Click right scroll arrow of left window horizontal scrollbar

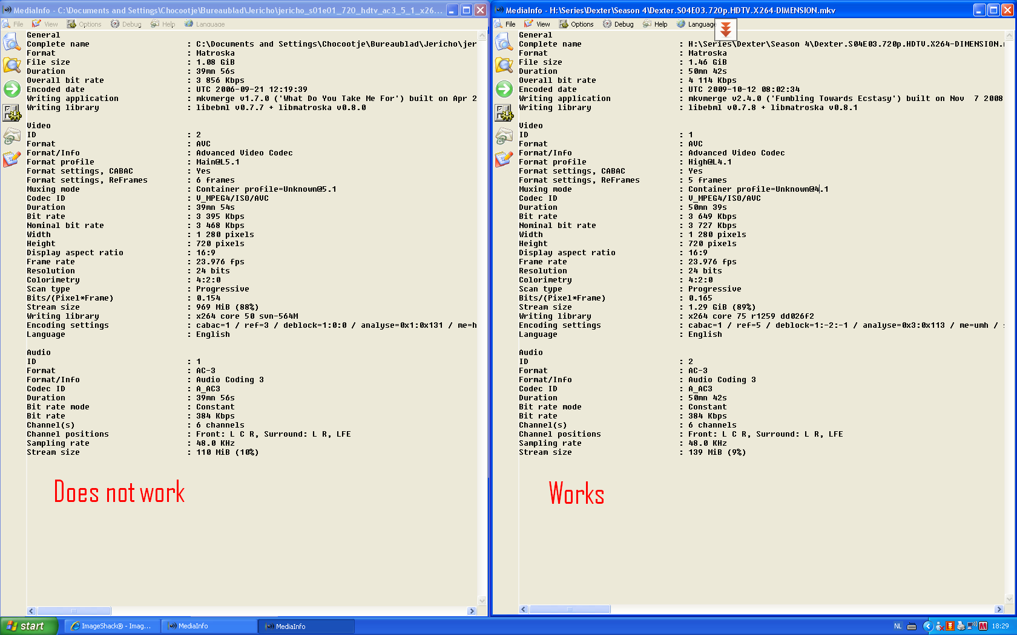coord(472,611)
